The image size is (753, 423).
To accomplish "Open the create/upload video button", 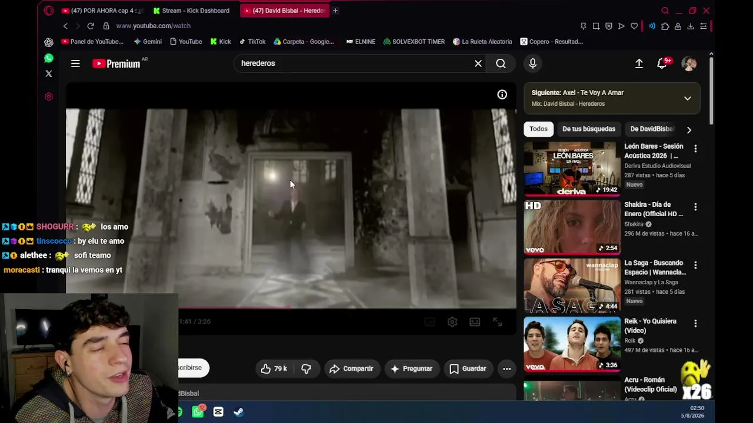I will tap(639, 63).
